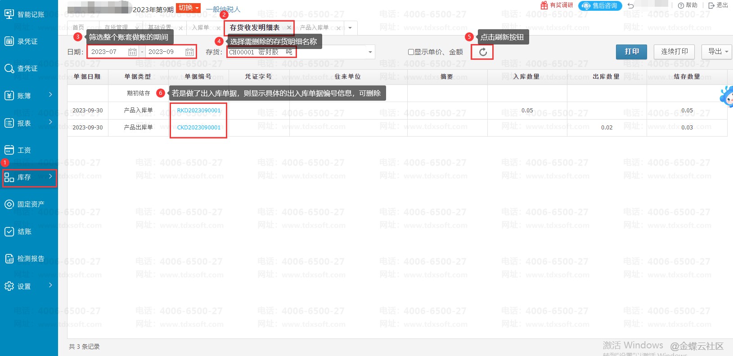733x356 pixels.
Task: Open the end date calendar picker
Action: 189,52
